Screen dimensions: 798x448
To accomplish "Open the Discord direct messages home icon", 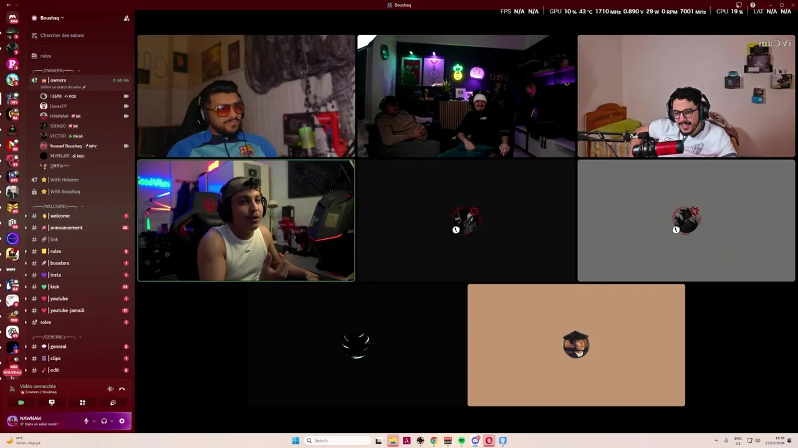I will point(12,17).
